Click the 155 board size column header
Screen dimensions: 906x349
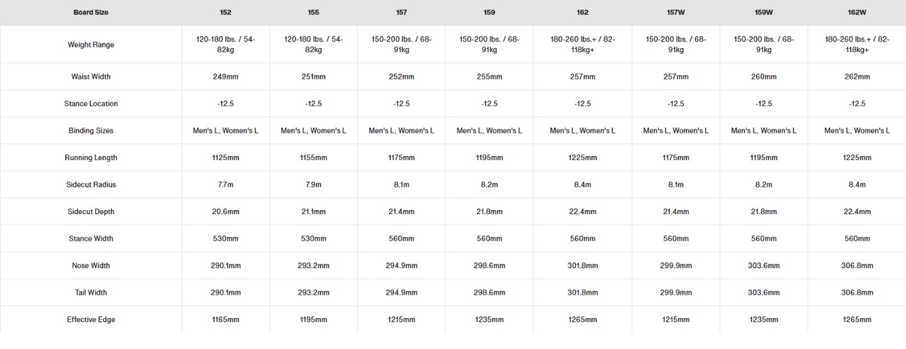point(313,12)
